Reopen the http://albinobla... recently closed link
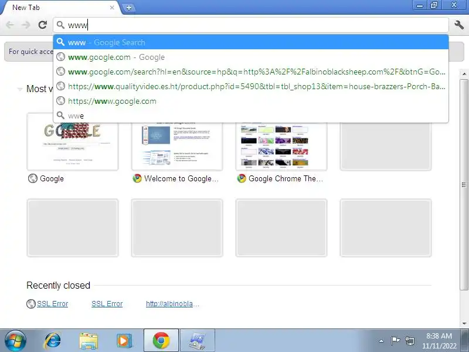 pyautogui.click(x=172, y=304)
